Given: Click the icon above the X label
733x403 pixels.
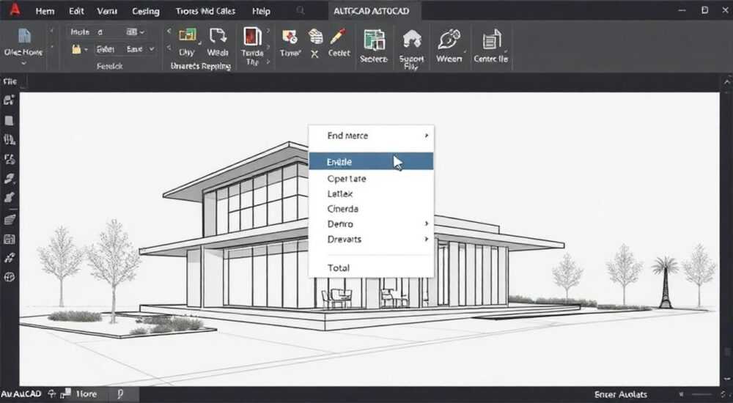Looking at the screenshot, I should tap(315, 37).
